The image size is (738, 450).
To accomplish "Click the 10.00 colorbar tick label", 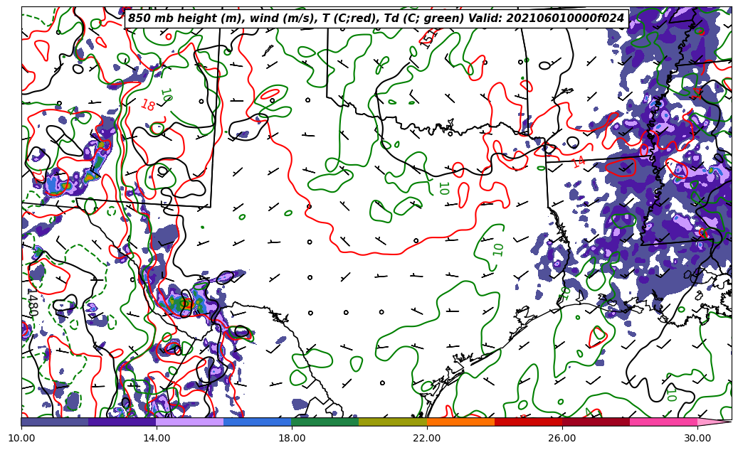I will point(21,438).
